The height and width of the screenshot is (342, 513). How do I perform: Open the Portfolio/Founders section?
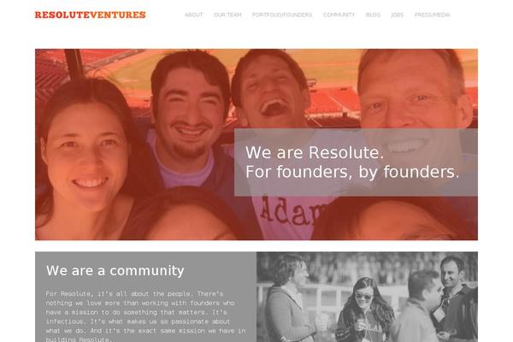pyautogui.click(x=282, y=15)
